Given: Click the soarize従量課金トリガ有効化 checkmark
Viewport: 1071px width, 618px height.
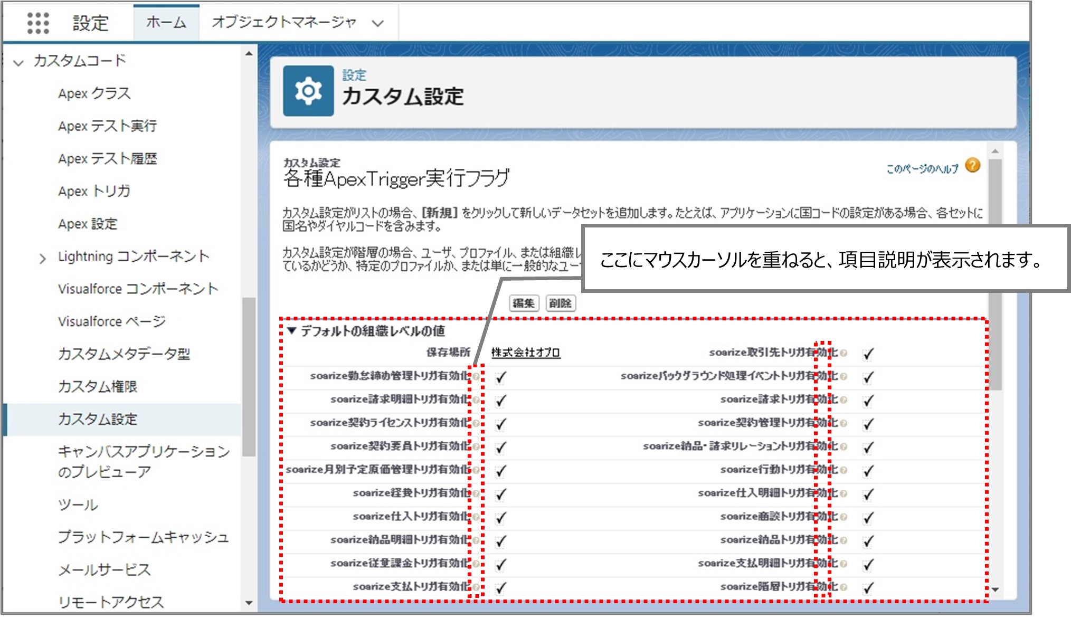Looking at the screenshot, I should point(500,565).
